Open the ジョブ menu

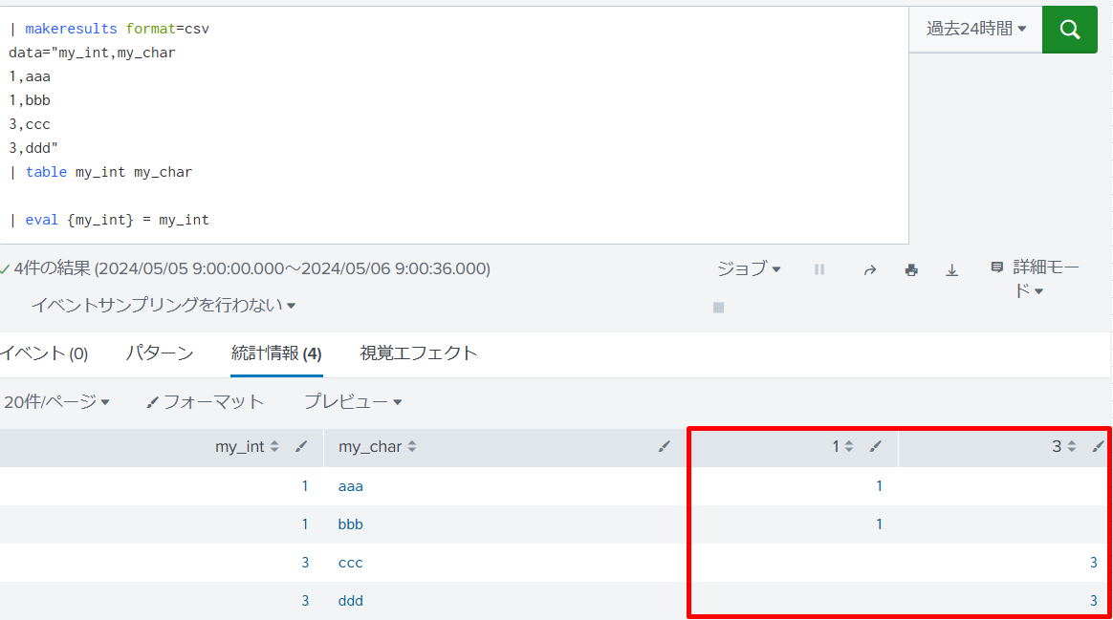click(x=748, y=268)
